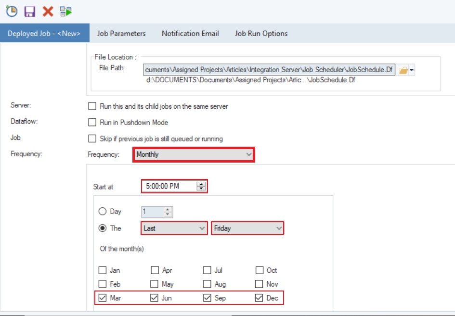Open the Frequency Monthly dropdown
The height and width of the screenshot is (316, 455).
(x=193, y=154)
